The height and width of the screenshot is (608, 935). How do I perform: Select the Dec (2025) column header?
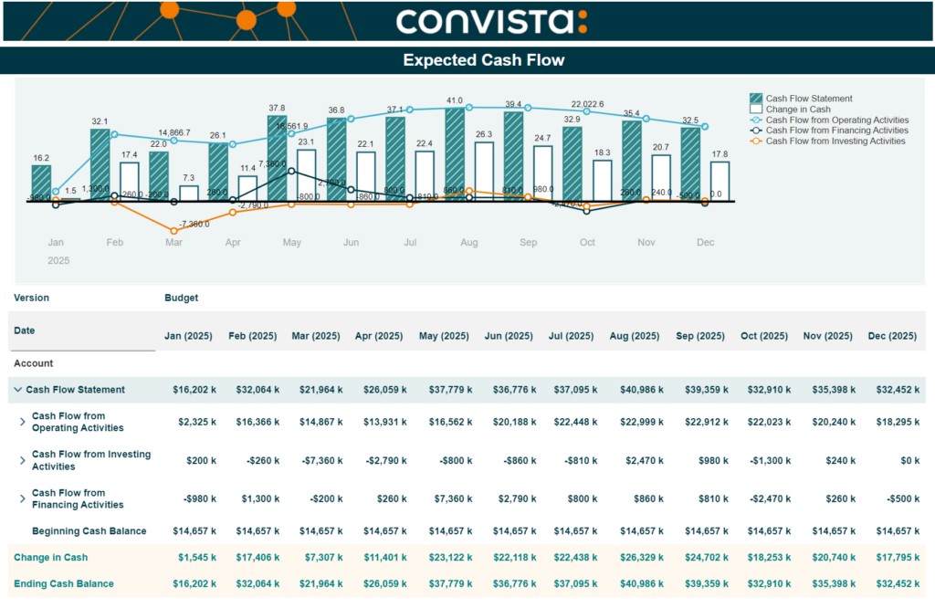click(892, 336)
